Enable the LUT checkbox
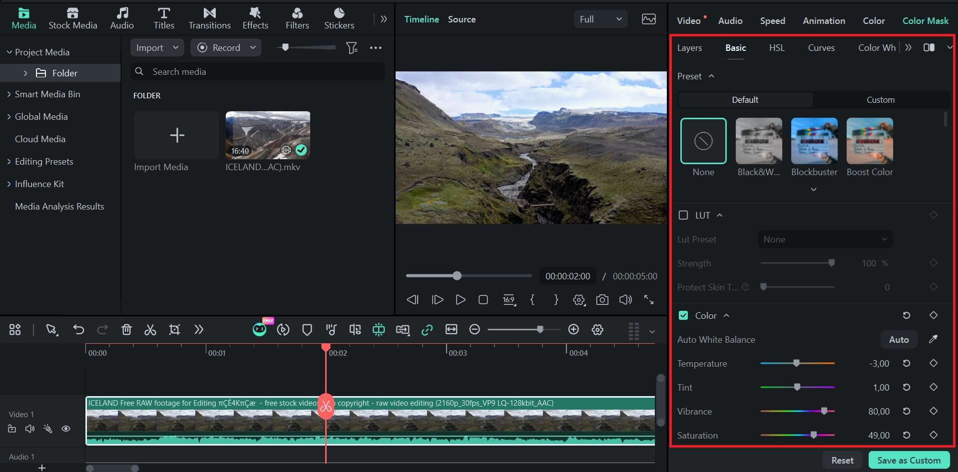Viewport: 958px width, 472px height. [683, 215]
